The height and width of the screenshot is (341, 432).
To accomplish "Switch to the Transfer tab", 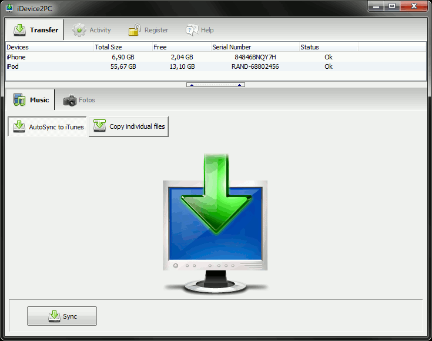I will pyautogui.click(x=35, y=30).
